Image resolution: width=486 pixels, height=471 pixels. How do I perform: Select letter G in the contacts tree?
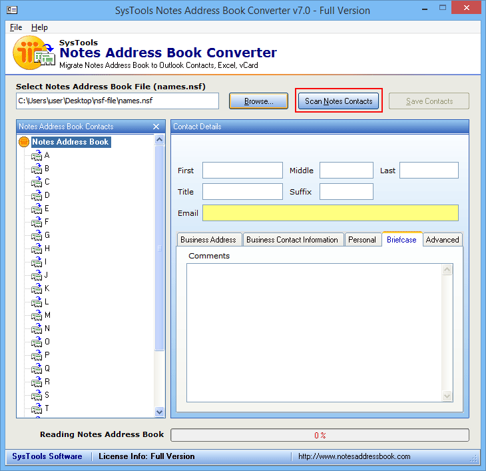click(x=47, y=235)
